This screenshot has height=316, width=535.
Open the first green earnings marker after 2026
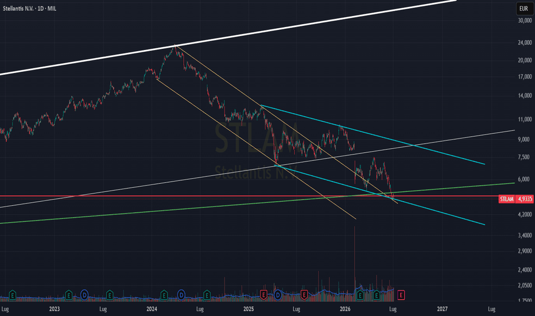[359, 295]
